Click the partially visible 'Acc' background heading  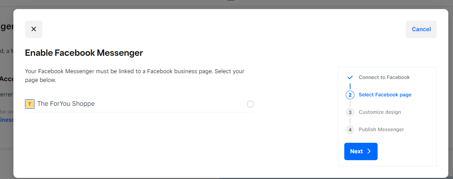pyautogui.click(x=6, y=79)
